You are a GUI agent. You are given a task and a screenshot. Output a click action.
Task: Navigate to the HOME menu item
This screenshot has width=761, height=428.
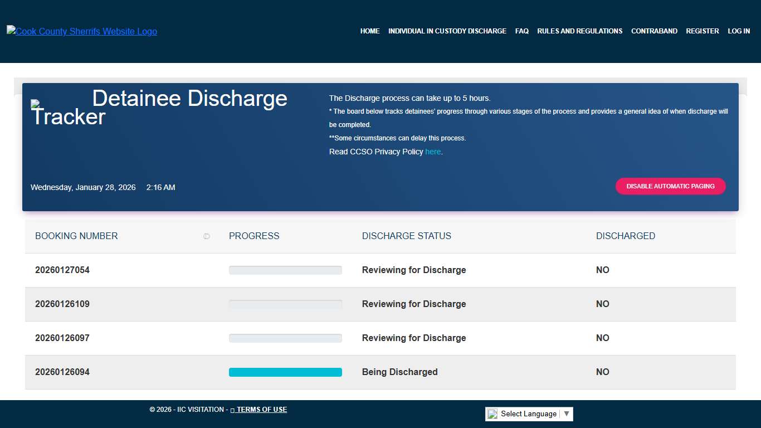coord(369,31)
